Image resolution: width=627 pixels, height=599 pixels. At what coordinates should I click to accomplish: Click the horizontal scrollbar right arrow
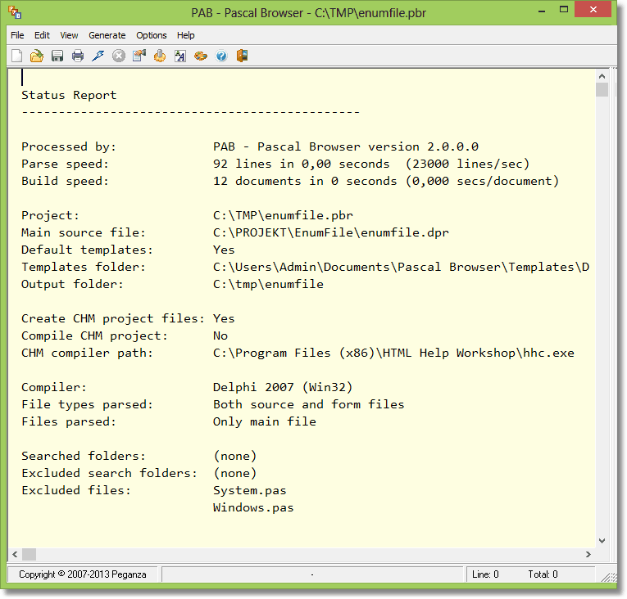click(588, 554)
